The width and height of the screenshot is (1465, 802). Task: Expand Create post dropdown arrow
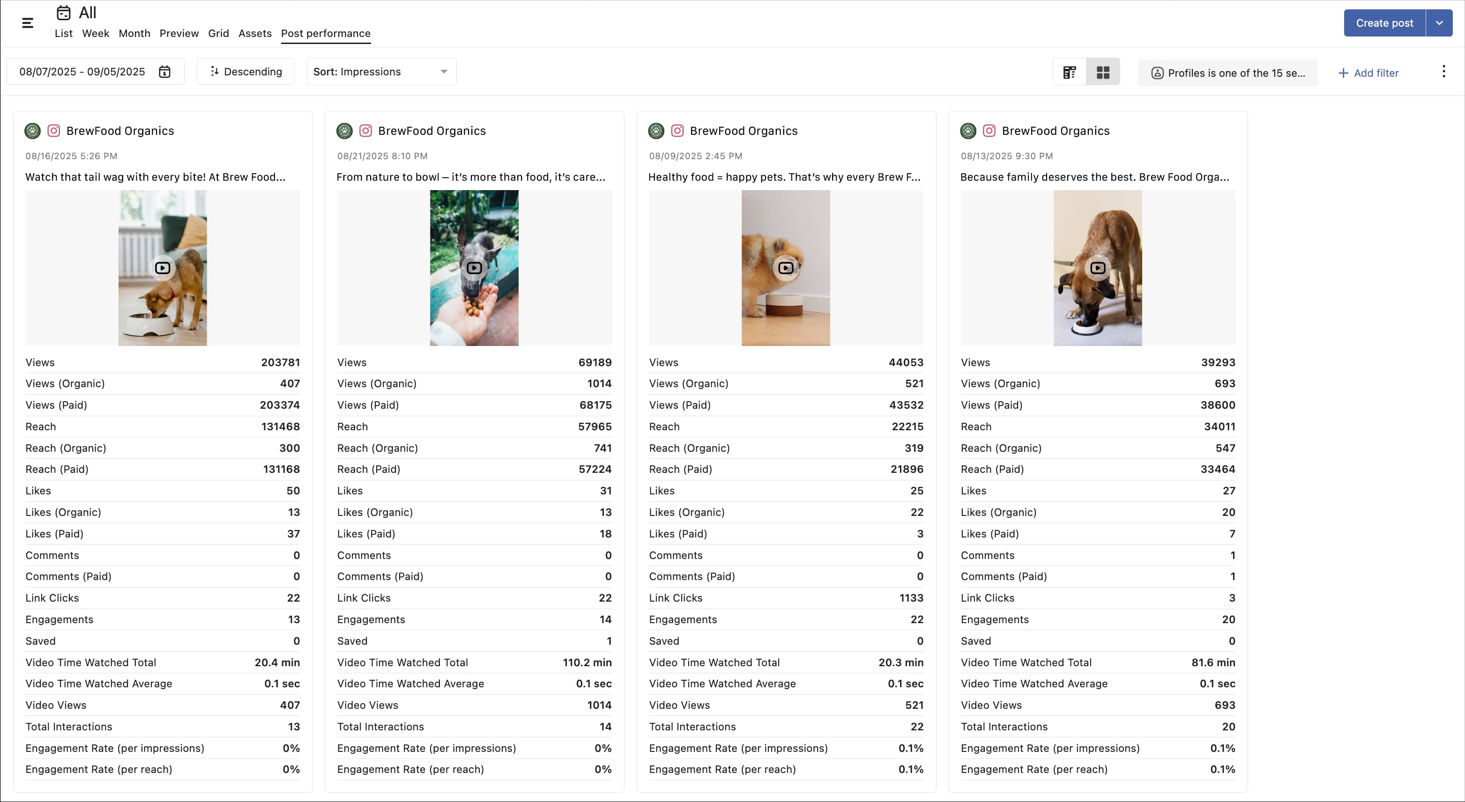click(1439, 23)
